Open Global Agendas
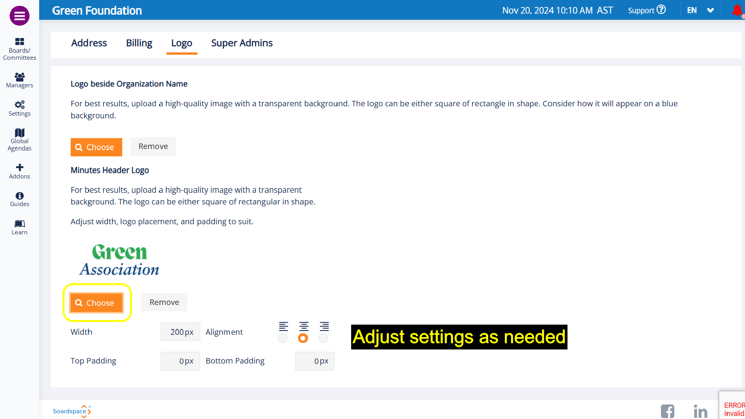Viewport: 745px width, 419px height. point(19,139)
